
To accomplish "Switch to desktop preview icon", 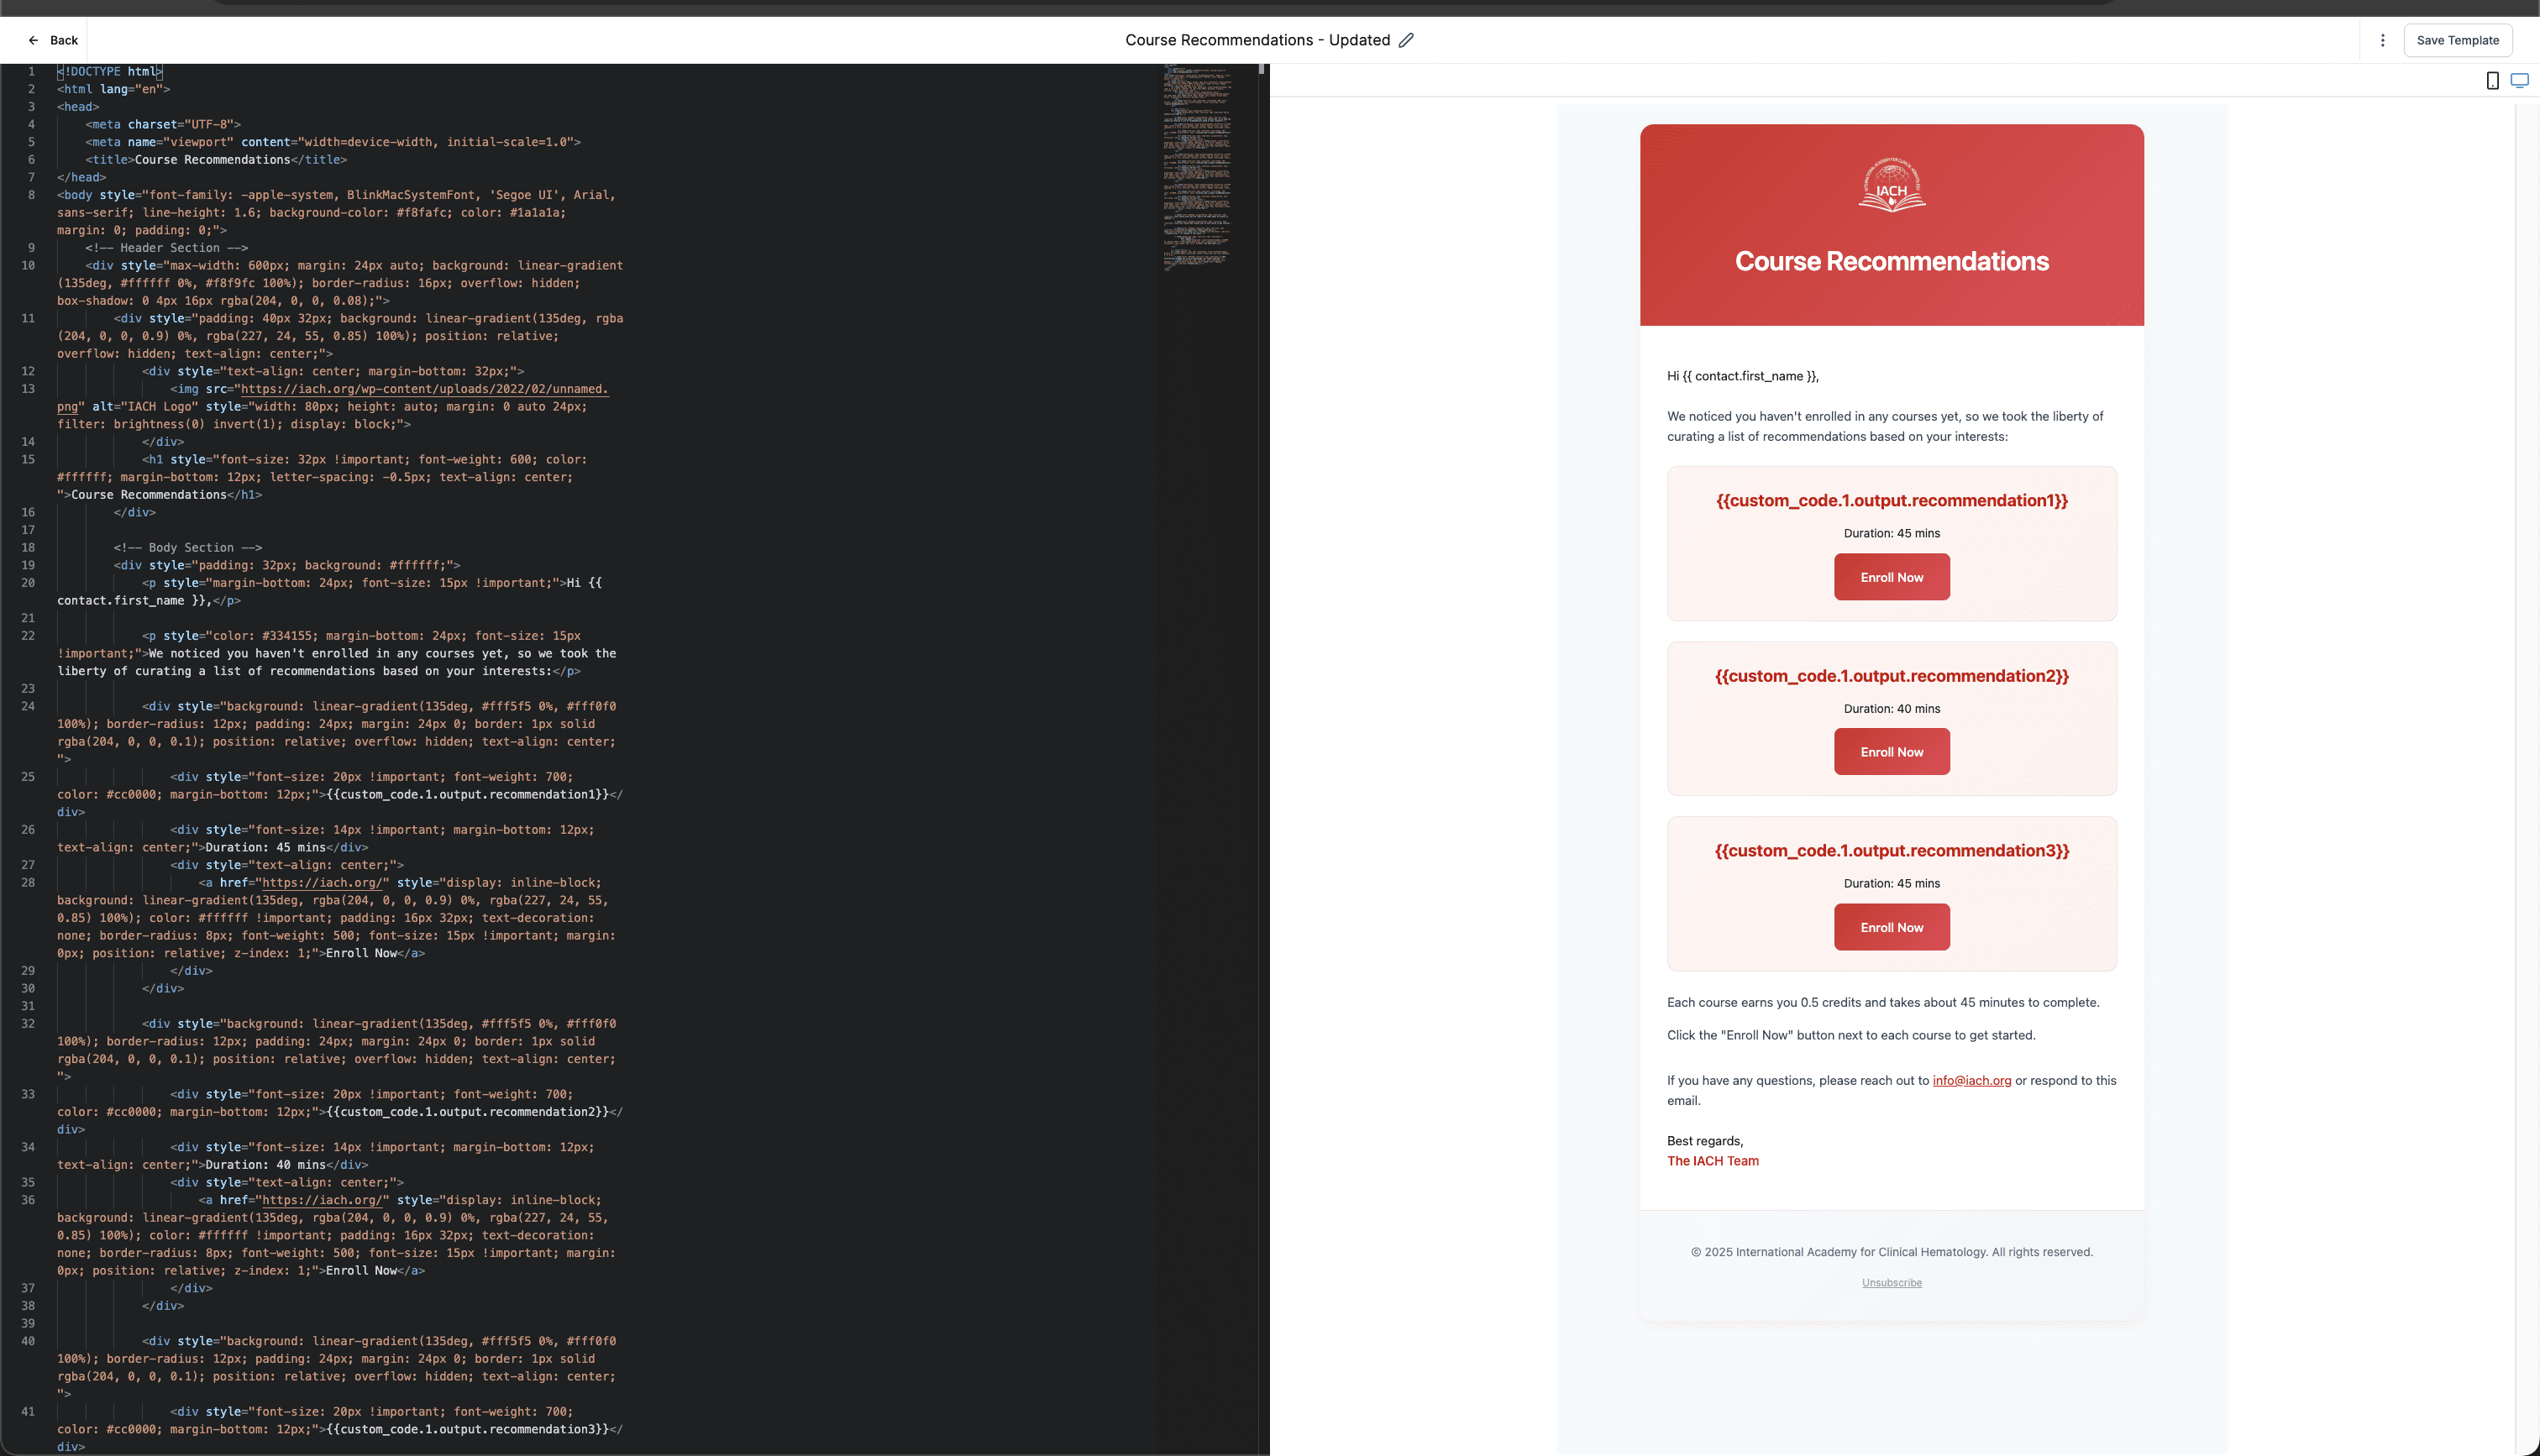I will pos(2519,81).
